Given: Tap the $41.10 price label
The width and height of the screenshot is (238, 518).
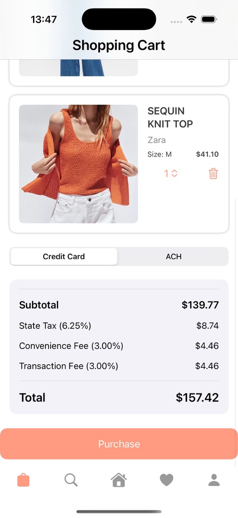Looking at the screenshot, I should click(207, 154).
